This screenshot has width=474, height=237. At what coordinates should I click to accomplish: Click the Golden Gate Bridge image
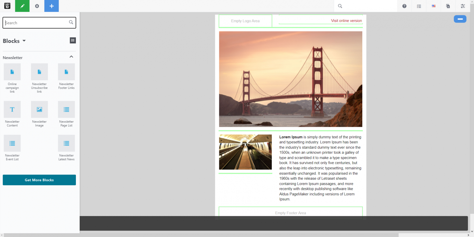coord(290,79)
